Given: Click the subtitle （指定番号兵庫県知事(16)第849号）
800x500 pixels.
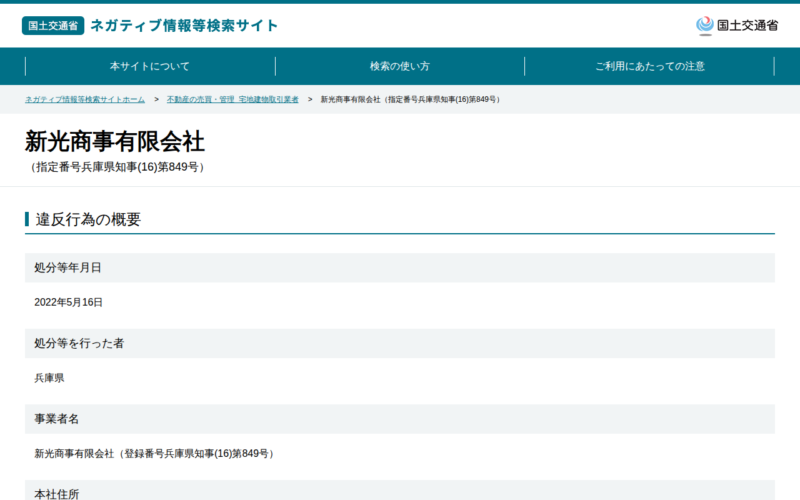Looking at the screenshot, I should tap(117, 167).
